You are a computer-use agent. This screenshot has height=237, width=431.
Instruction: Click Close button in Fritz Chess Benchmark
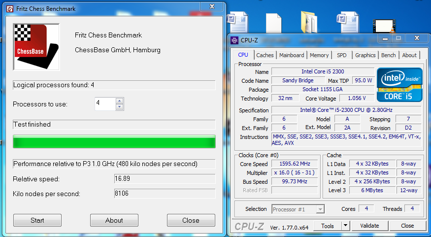191,220
